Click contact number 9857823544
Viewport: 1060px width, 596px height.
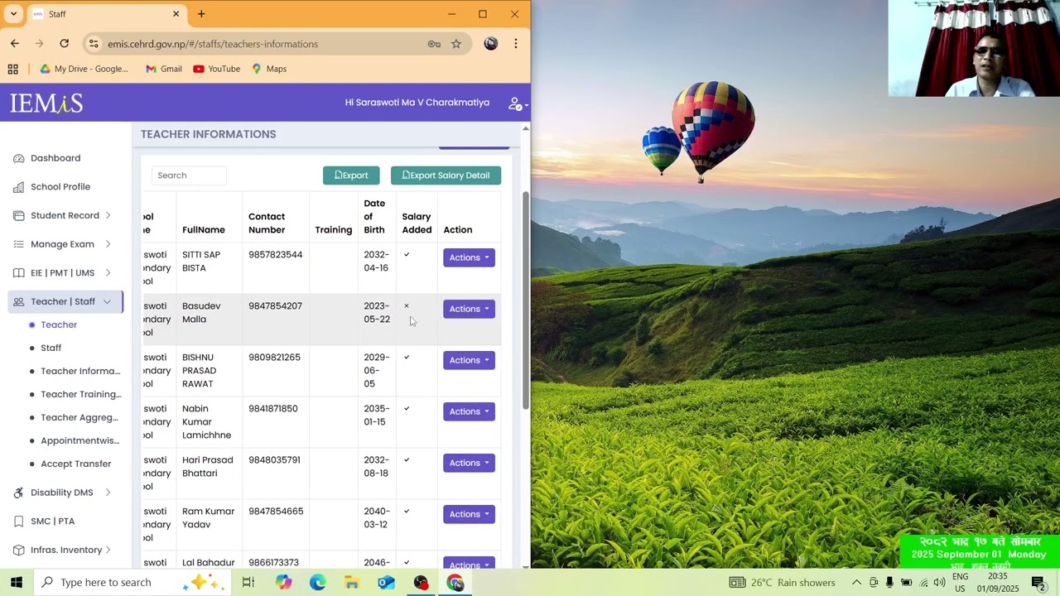[x=275, y=255]
